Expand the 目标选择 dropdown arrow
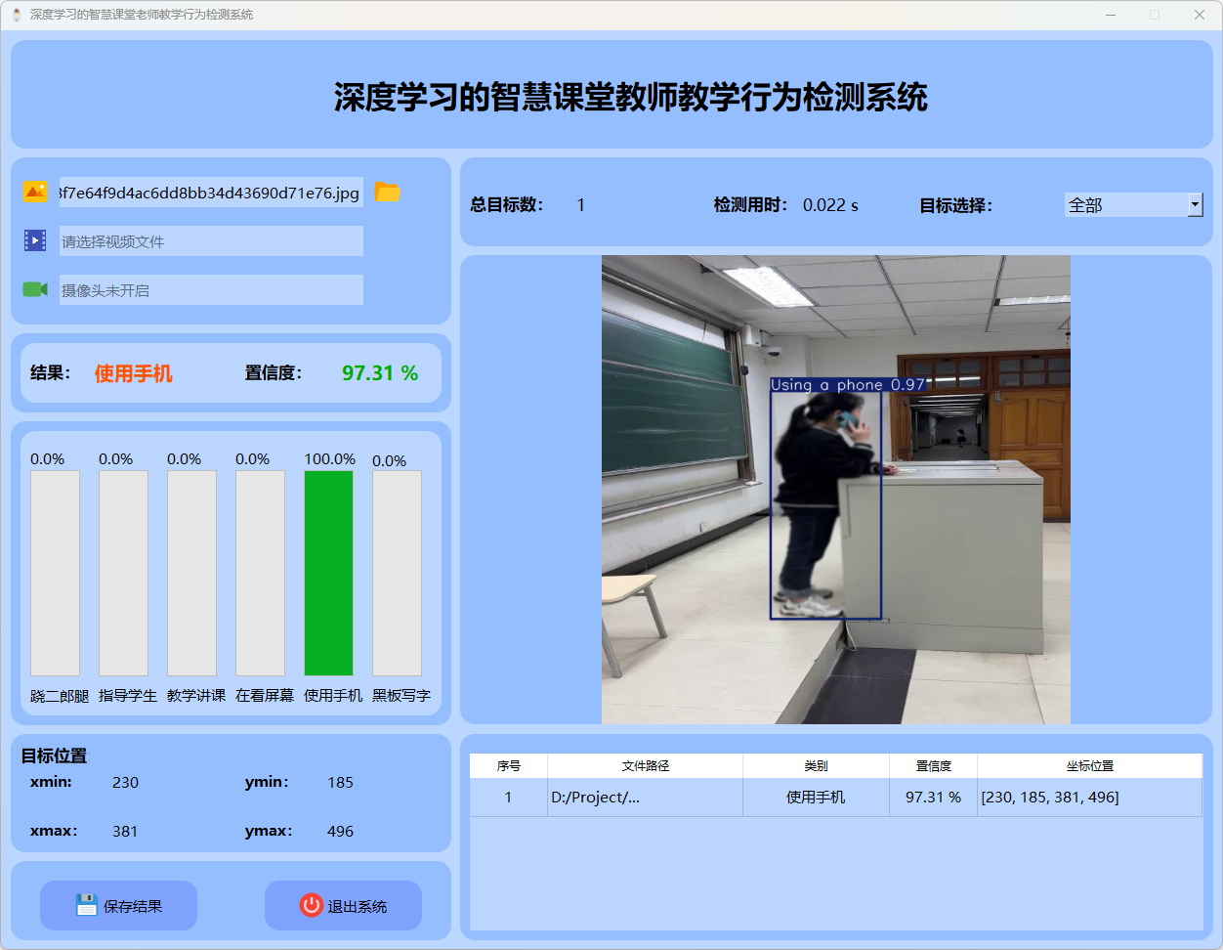Viewport: 1223px width, 950px height. point(1195,204)
